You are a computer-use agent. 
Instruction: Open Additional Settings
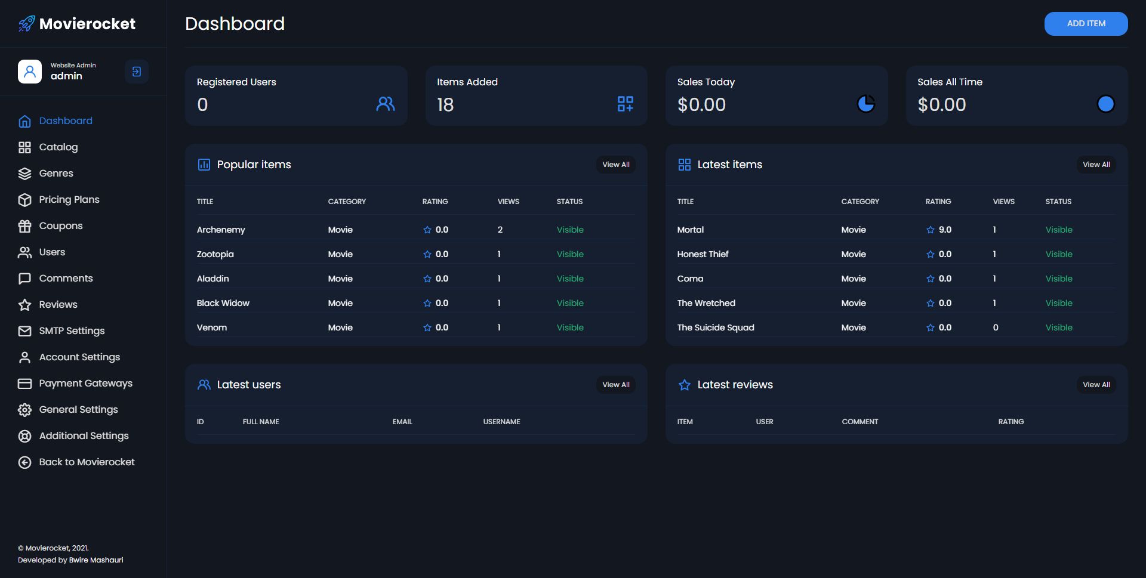pyautogui.click(x=84, y=435)
